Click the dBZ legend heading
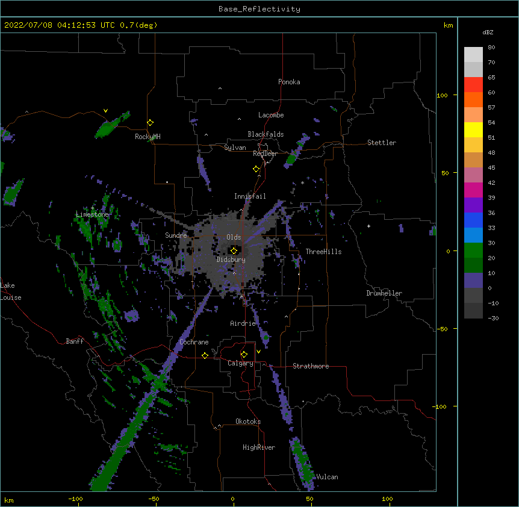The height and width of the screenshot is (507, 519). [488, 33]
